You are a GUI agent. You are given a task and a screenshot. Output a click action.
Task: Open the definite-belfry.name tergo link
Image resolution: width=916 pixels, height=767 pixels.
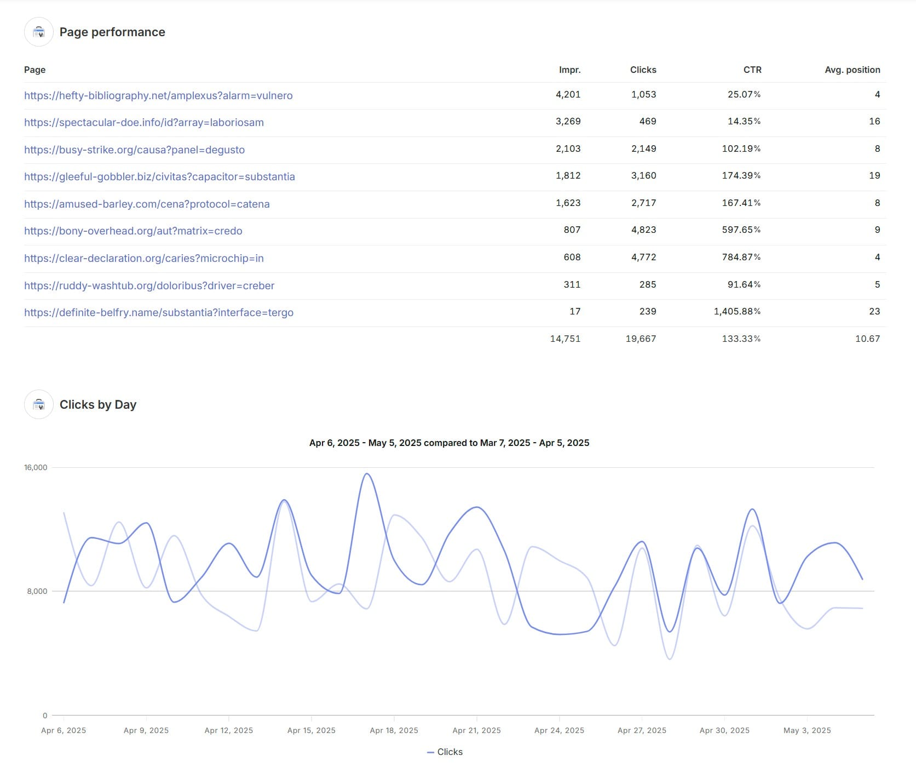coord(159,312)
